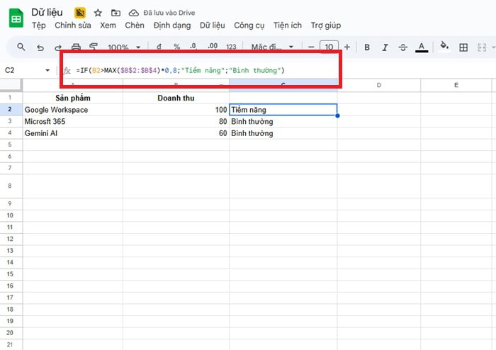This screenshot has height=350, width=496.
Task: Click the search icon in the toolbar
Action: (21, 47)
